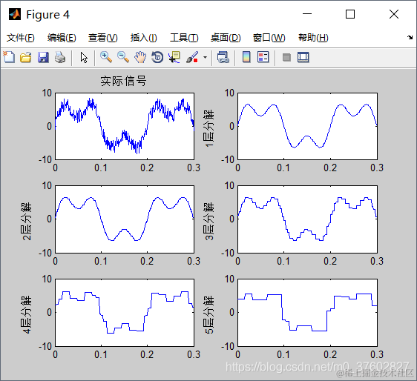This screenshot has width=417, height=381.
Task: Open the 文件(F) menu
Action: [x=21, y=38]
